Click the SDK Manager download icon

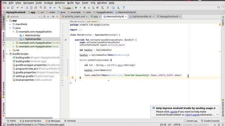tap(118, 8)
